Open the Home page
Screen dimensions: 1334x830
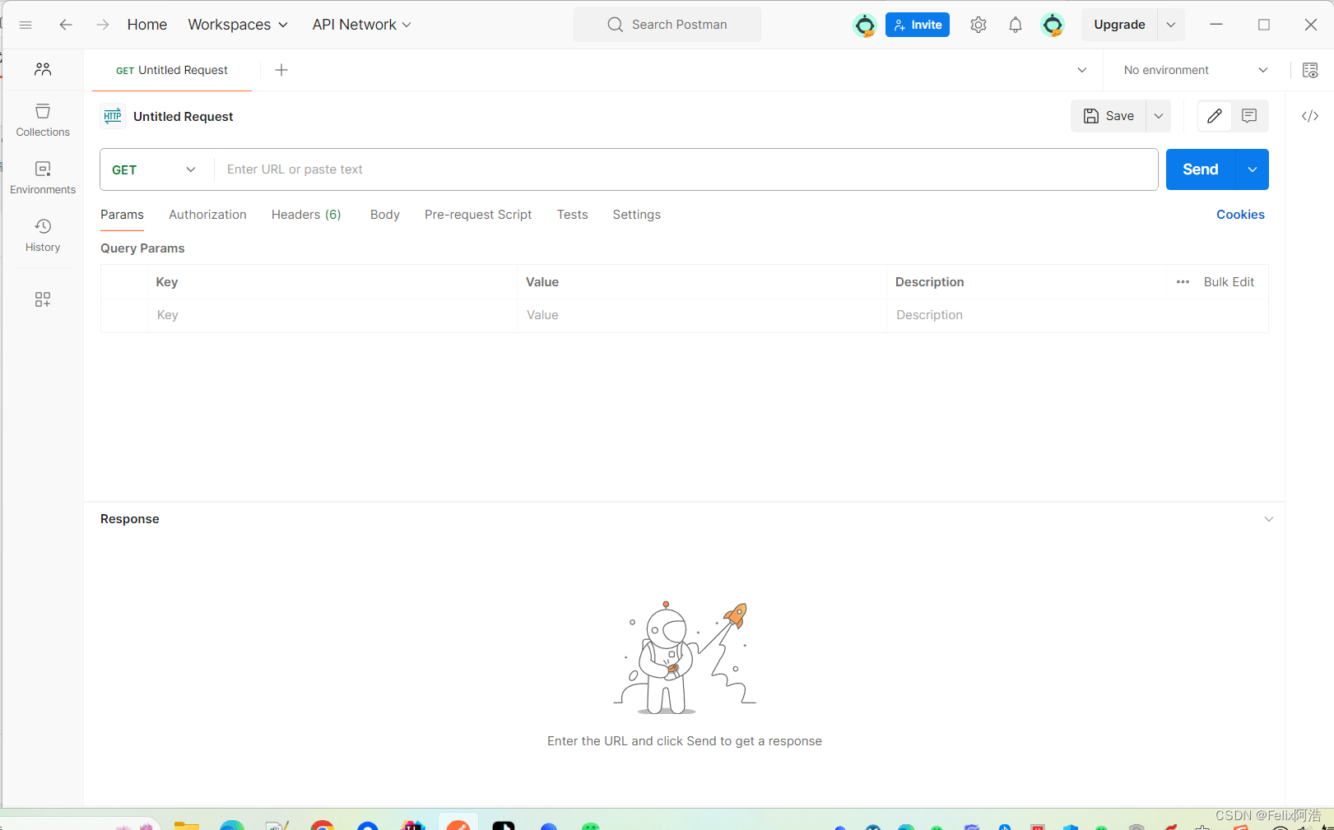pyautogui.click(x=147, y=25)
